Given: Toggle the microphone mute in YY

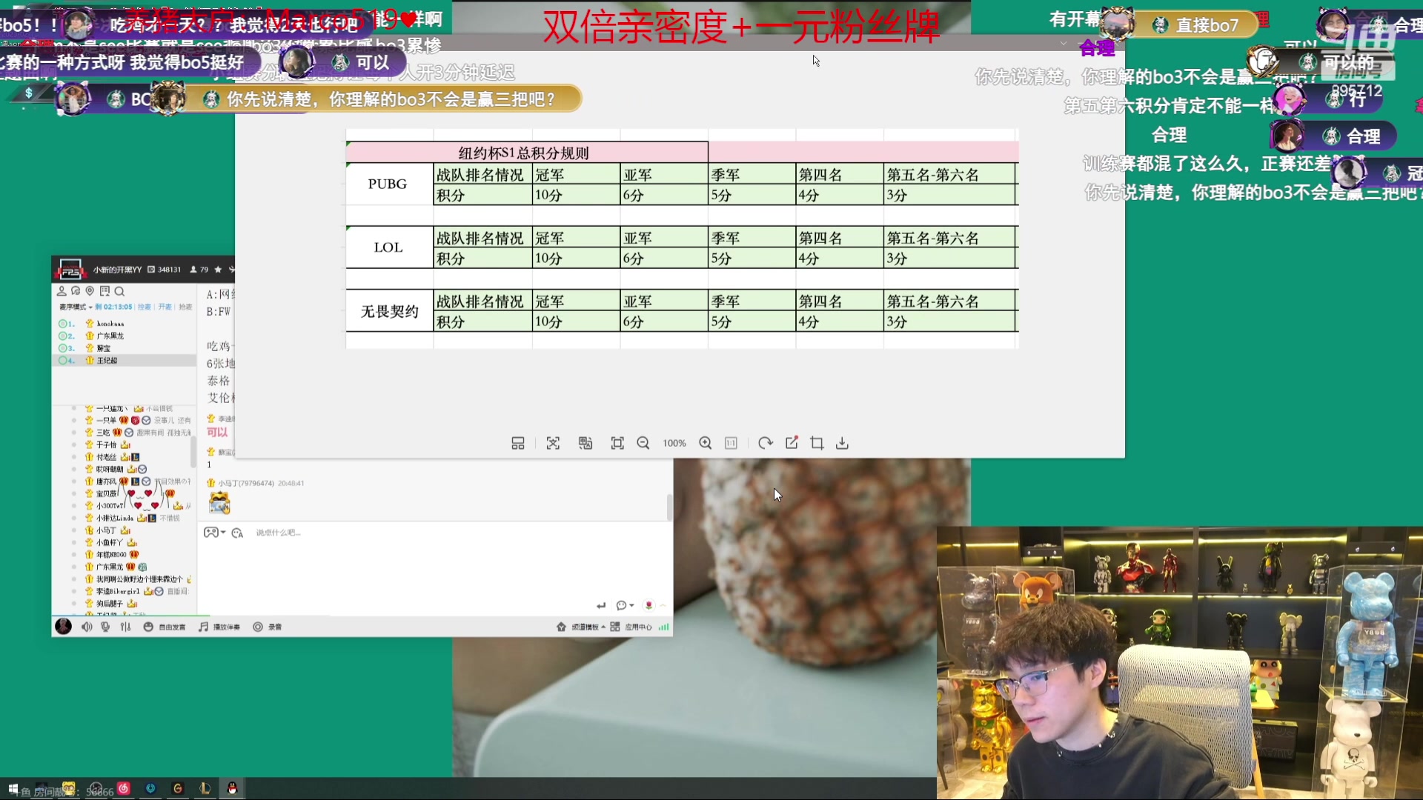Looking at the screenshot, I should click(105, 627).
